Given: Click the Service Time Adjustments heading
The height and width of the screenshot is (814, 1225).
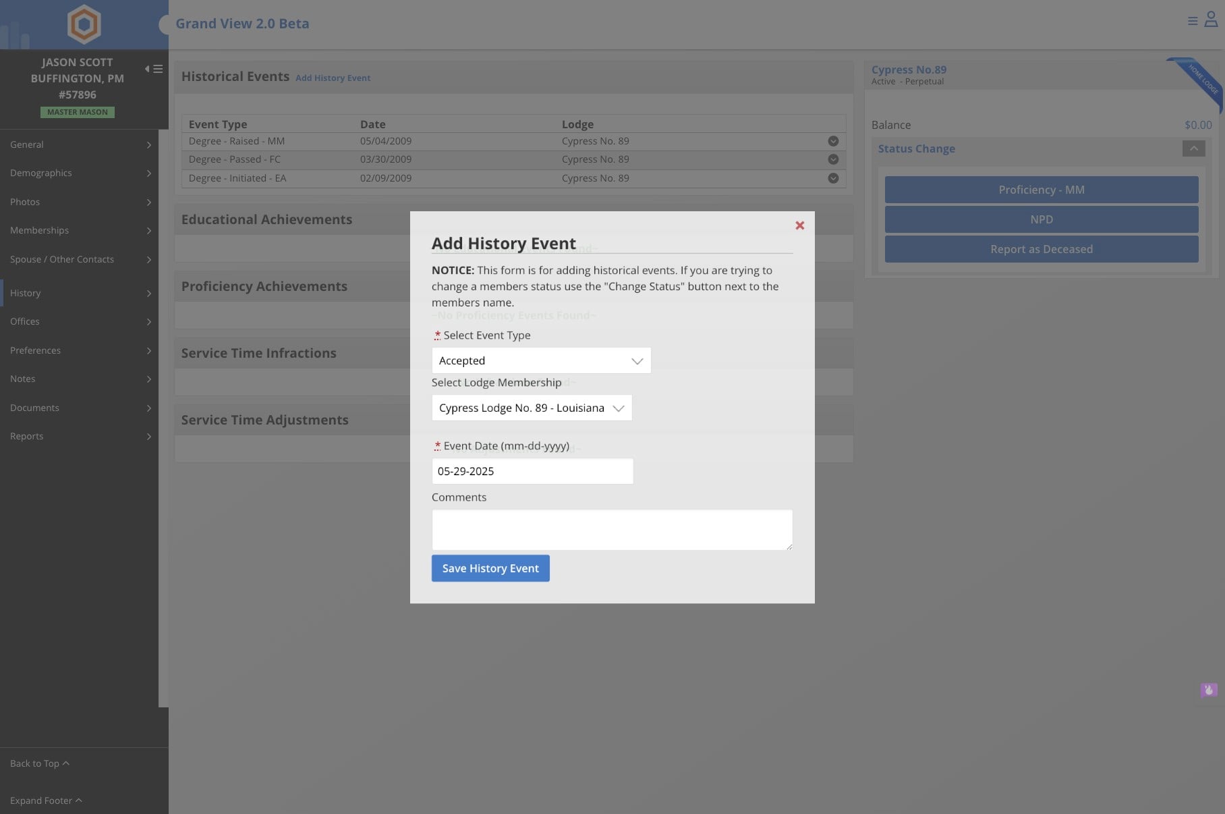Looking at the screenshot, I should pos(265,420).
